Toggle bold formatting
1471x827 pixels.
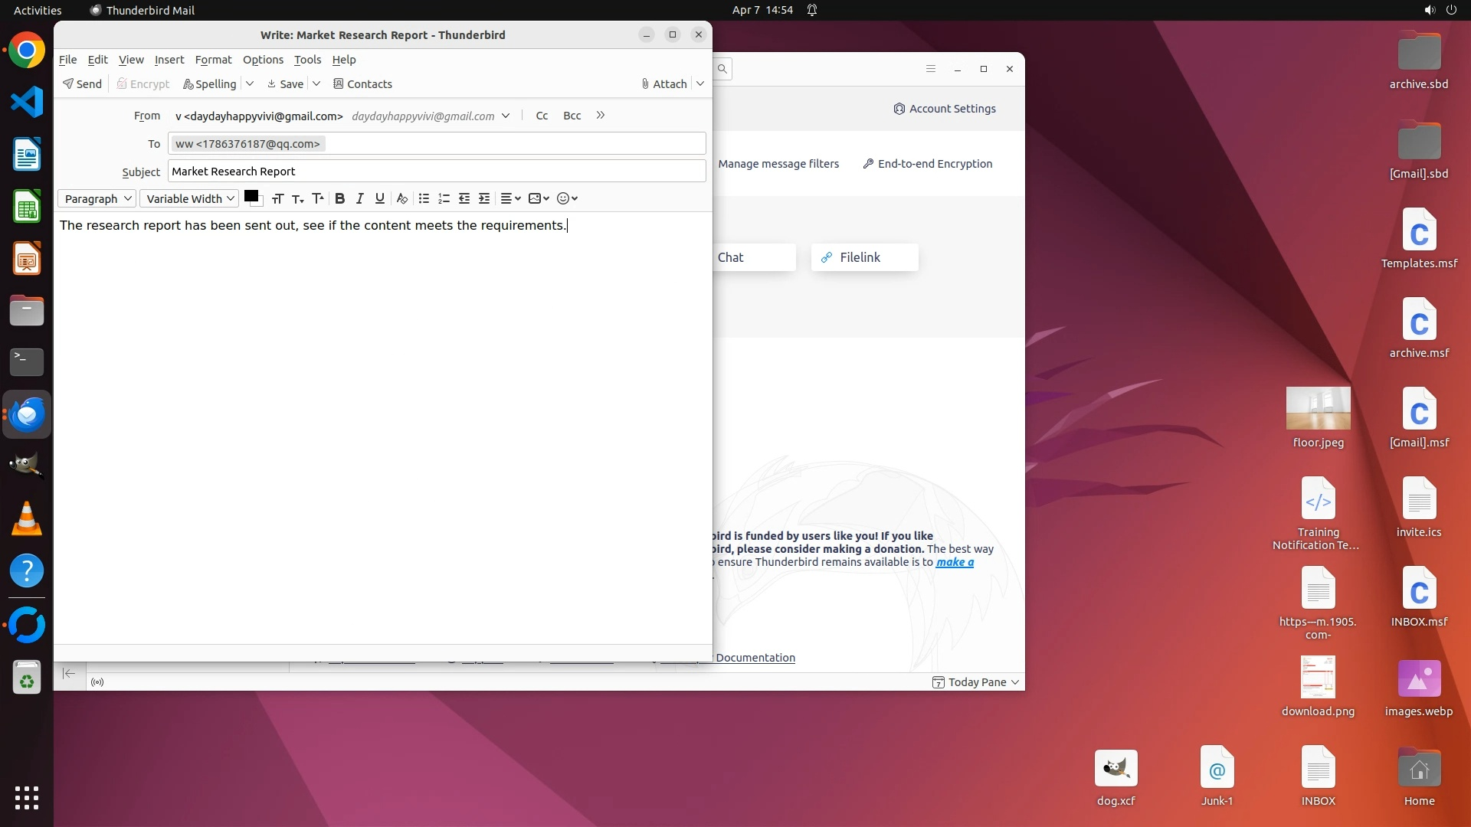pos(339,198)
